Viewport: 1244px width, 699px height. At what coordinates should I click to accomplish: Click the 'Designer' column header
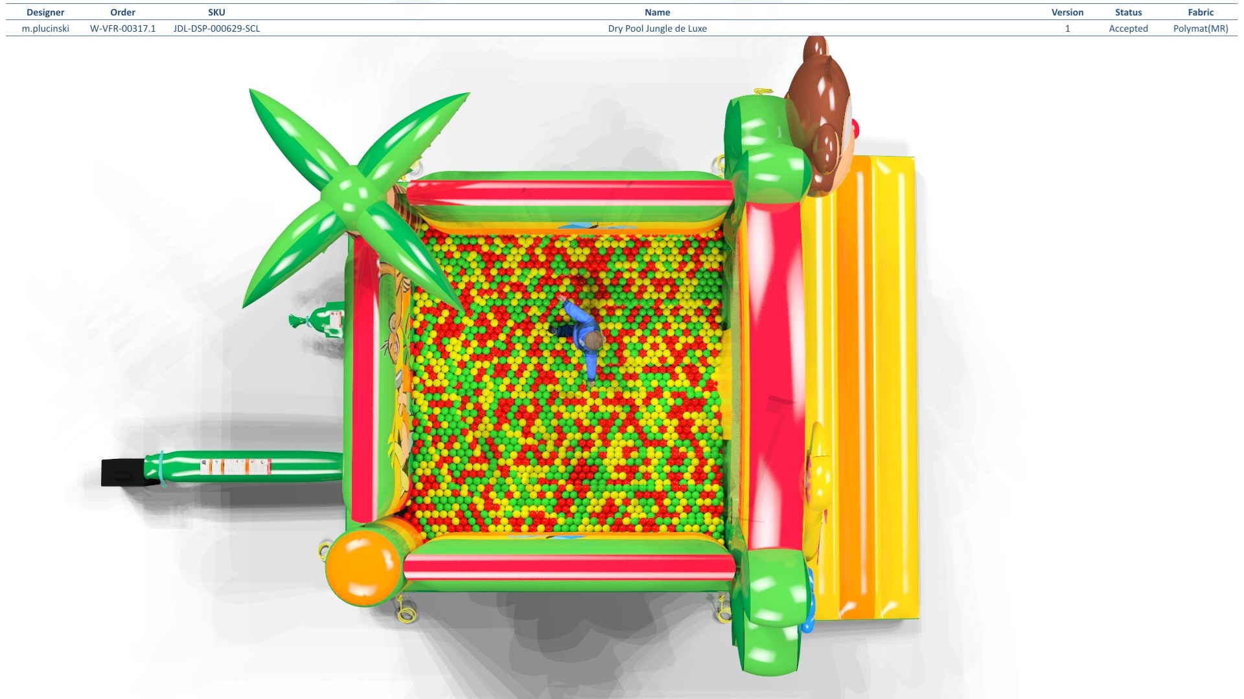(x=45, y=12)
